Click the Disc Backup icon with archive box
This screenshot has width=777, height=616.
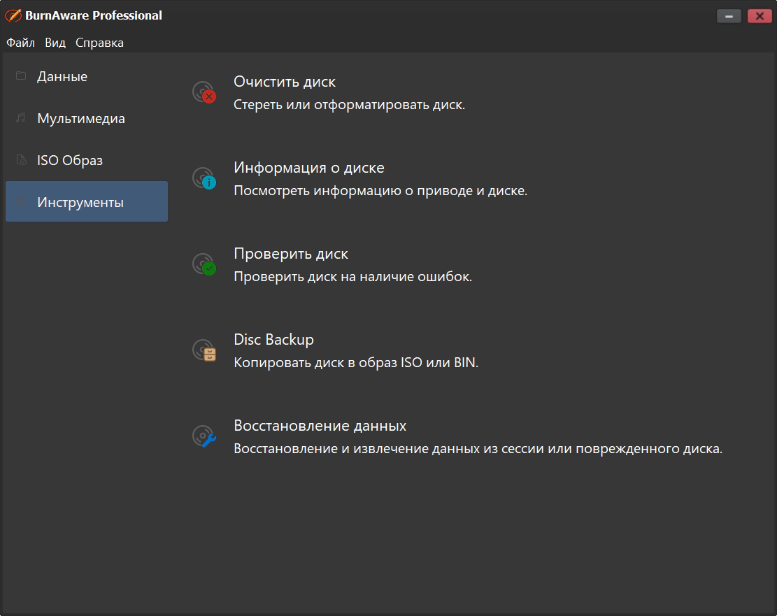(x=204, y=350)
